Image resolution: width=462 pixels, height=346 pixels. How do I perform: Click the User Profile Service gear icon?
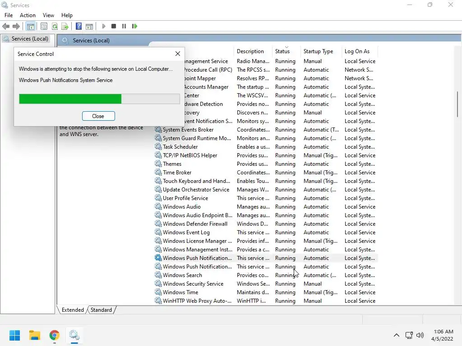click(x=158, y=198)
